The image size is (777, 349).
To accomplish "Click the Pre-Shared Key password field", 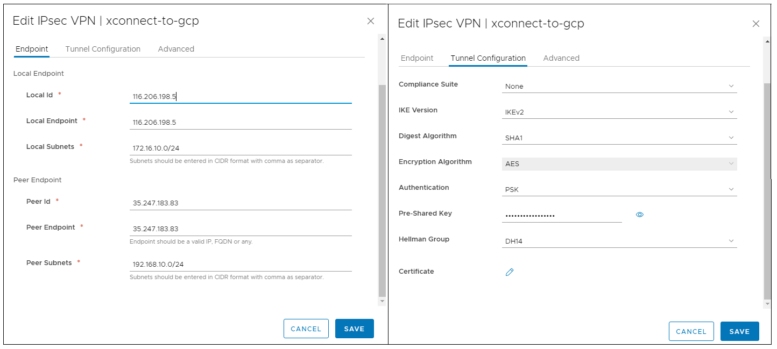I will point(562,216).
